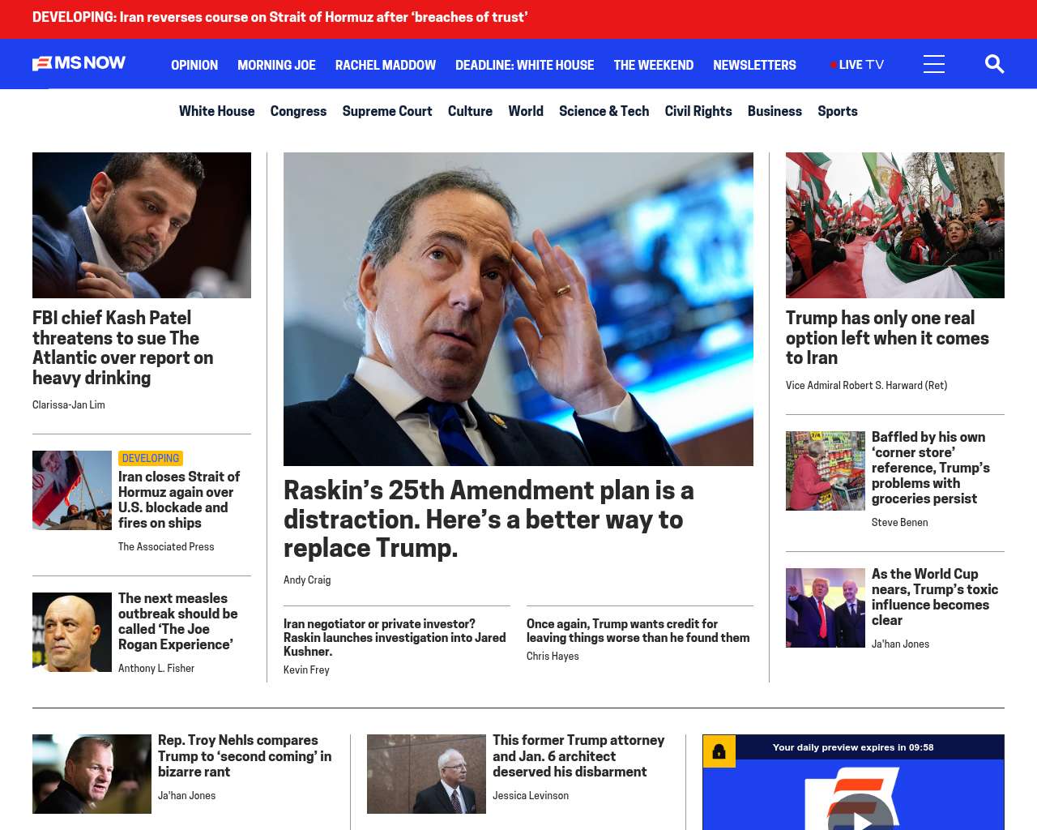Click the yellow DEVELOPING tag
The image size is (1037, 830).
(x=151, y=458)
